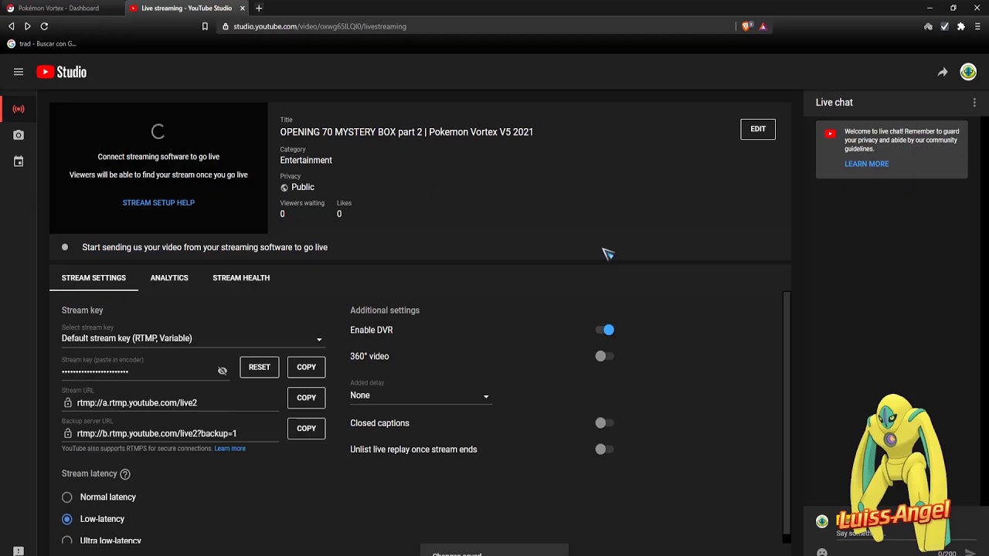Open the Manage calendar icon in the sidebar
This screenshot has width=989, height=556.
pos(19,161)
